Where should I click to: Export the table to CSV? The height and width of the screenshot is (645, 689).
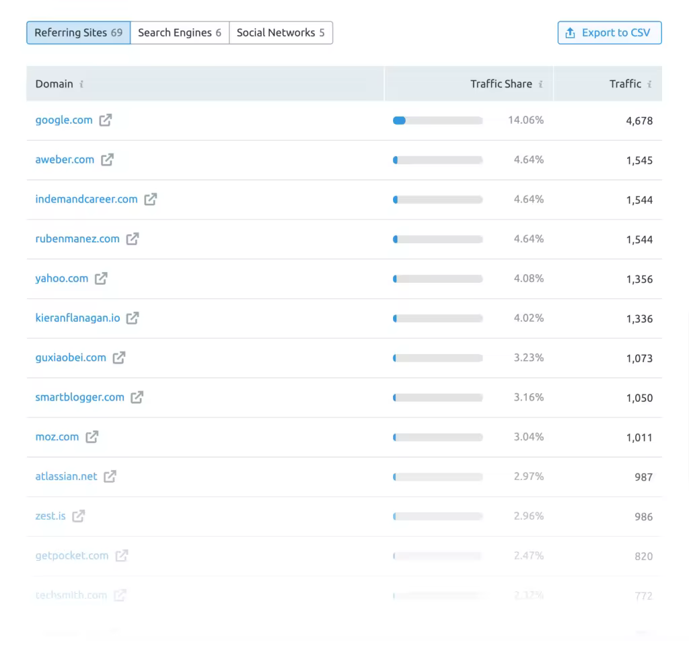(610, 32)
